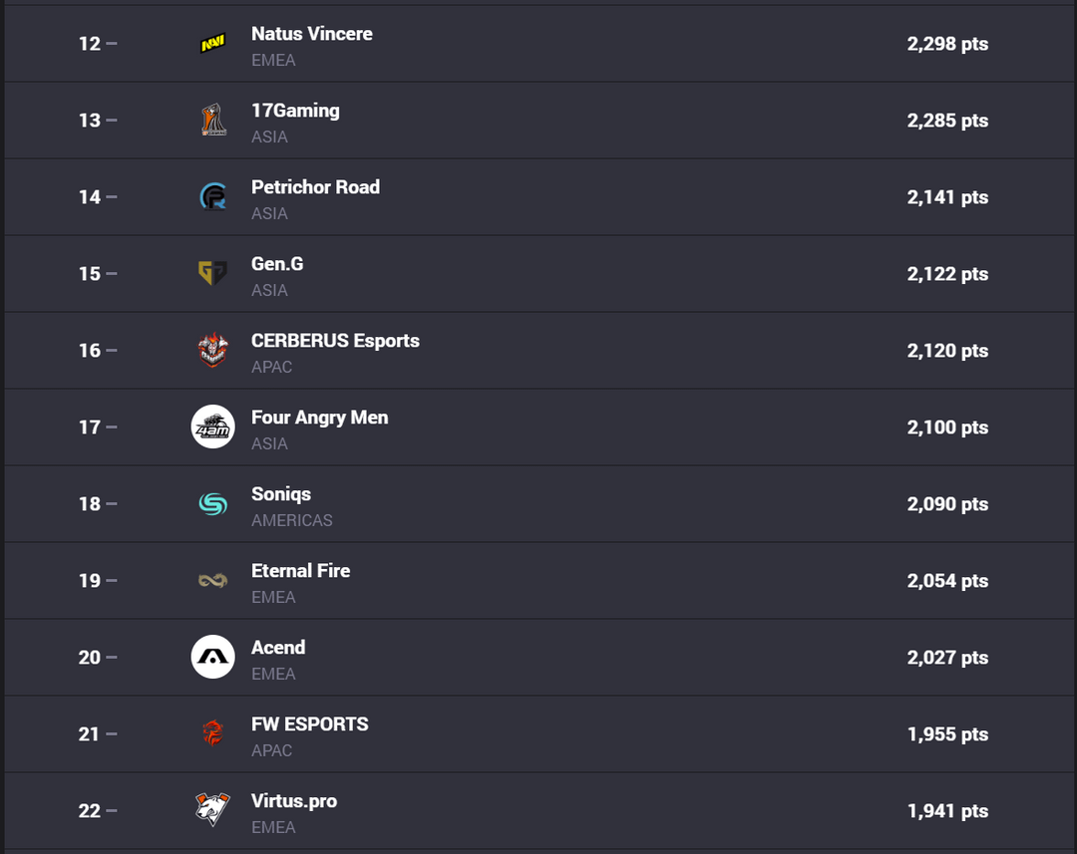Click the Eternal Fire infinity logo
The image size is (1077, 854).
(x=212, y=581)
